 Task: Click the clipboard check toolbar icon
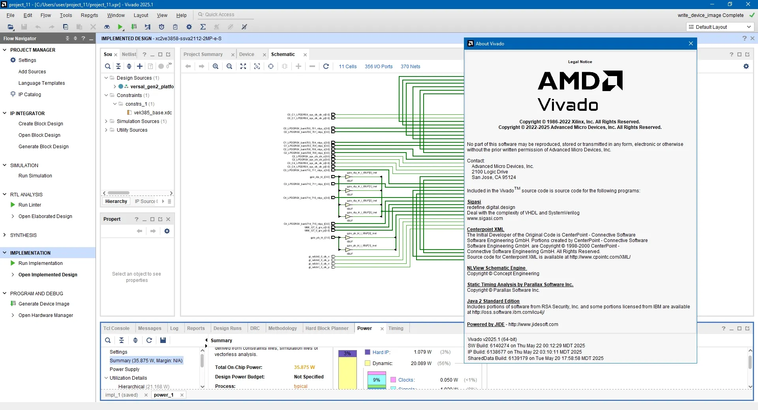tap(175, 27)
